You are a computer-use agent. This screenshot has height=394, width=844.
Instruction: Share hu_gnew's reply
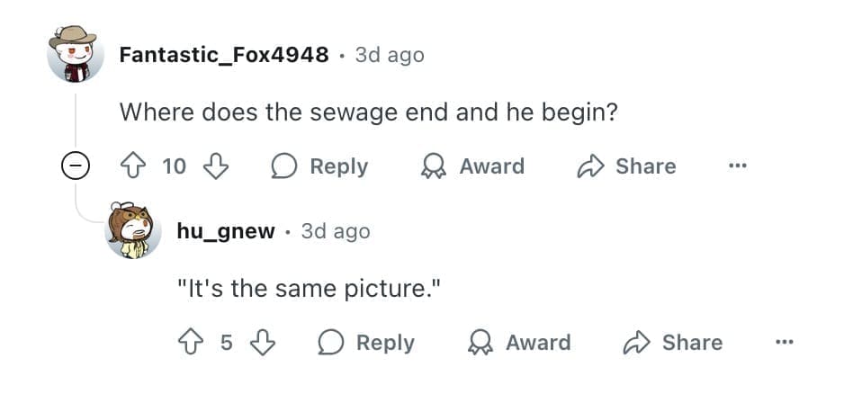click(x=673, y=343)
